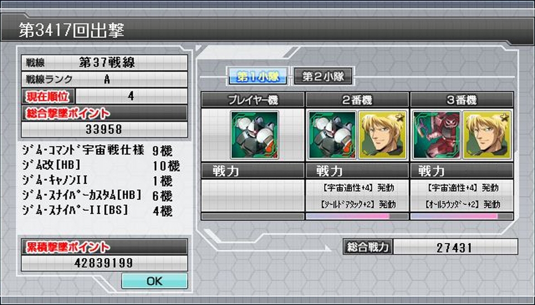Click the 累積撃墜ポイント value 42839199
The height and width of the screenshot is (305, 535).
point(104,263)
